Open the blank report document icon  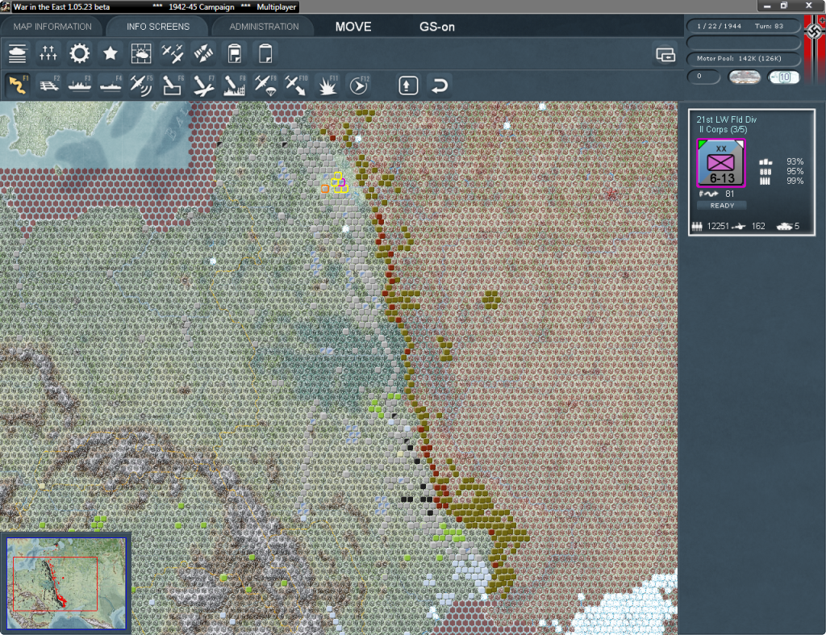[x=265, y=53]
